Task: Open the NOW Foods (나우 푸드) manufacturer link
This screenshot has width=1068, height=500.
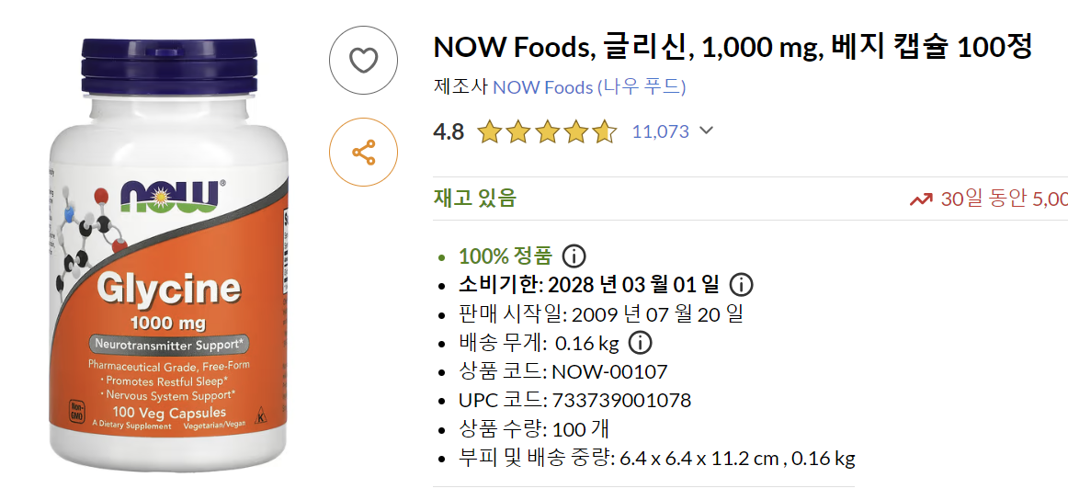Action: tap(589, 87)
